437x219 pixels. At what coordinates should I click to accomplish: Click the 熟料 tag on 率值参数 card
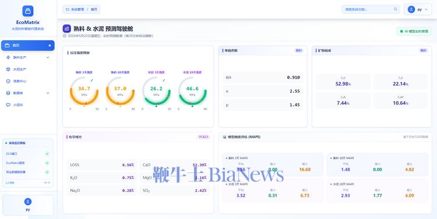[x=298, y=51]
